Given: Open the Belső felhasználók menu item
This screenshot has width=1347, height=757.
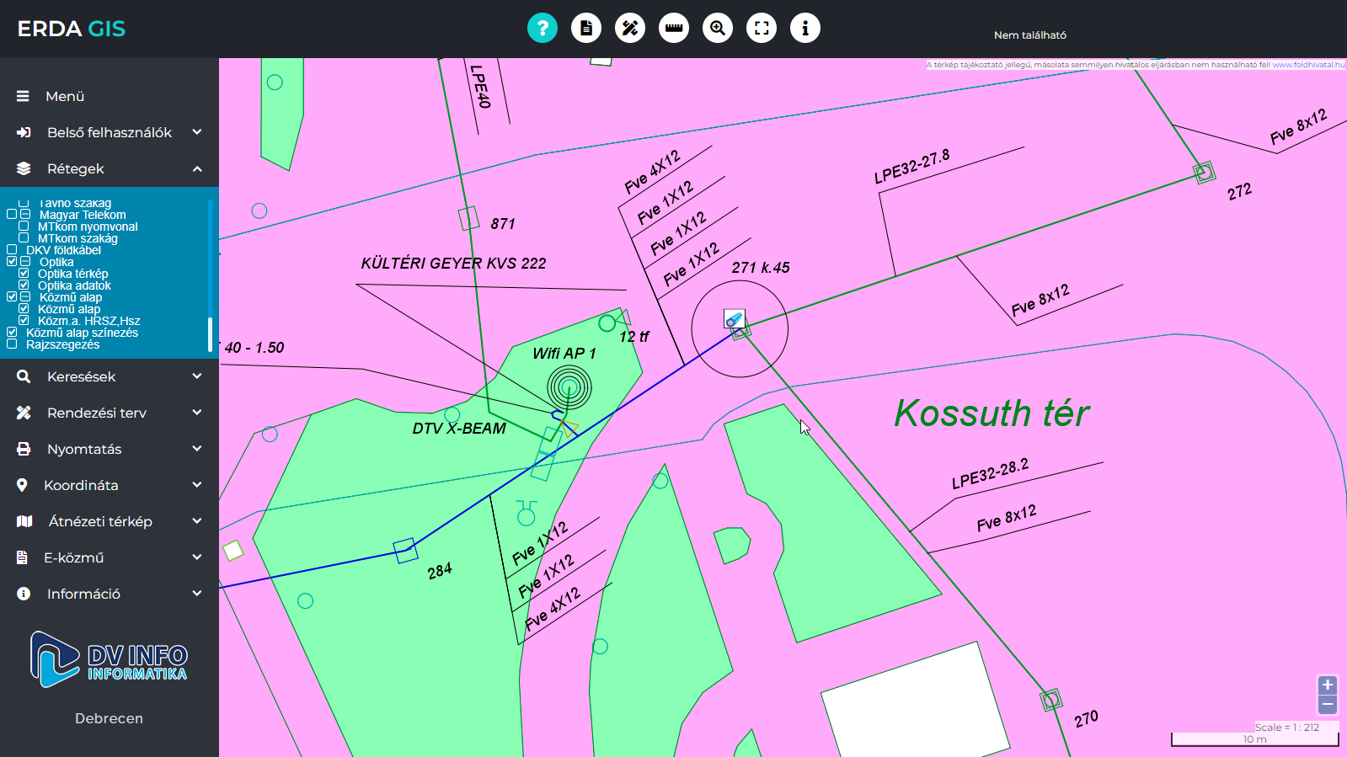Looking at the screenshot, I should click(x=110, y=132).
